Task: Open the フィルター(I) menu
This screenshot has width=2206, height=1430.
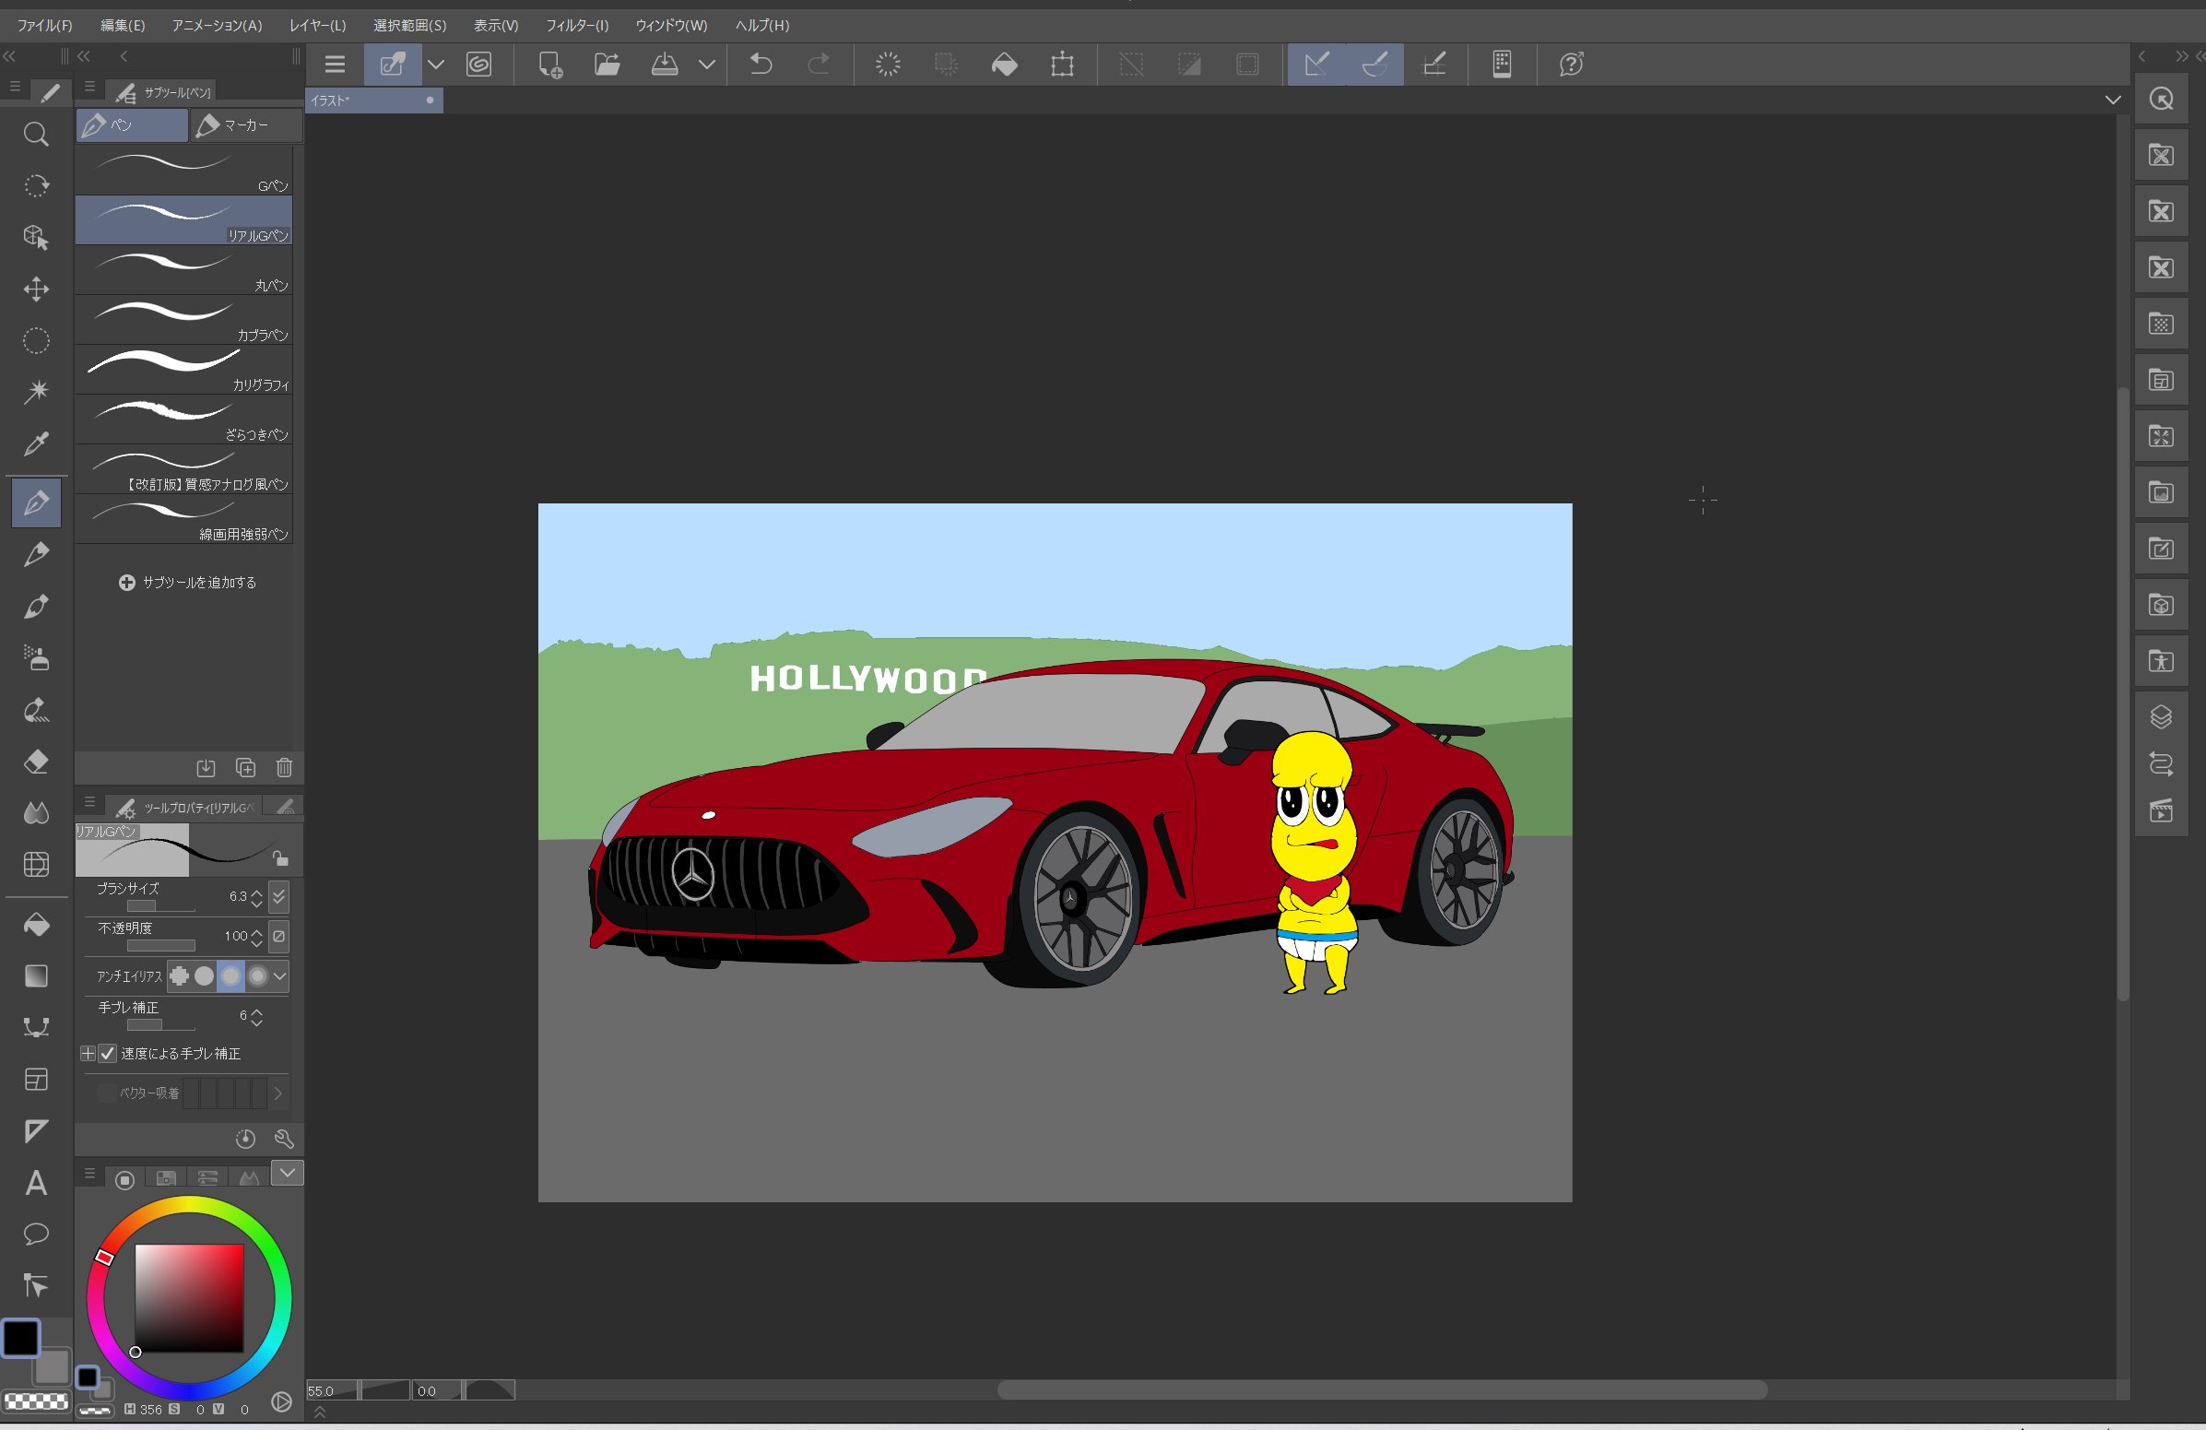Action: click(576, 25)
